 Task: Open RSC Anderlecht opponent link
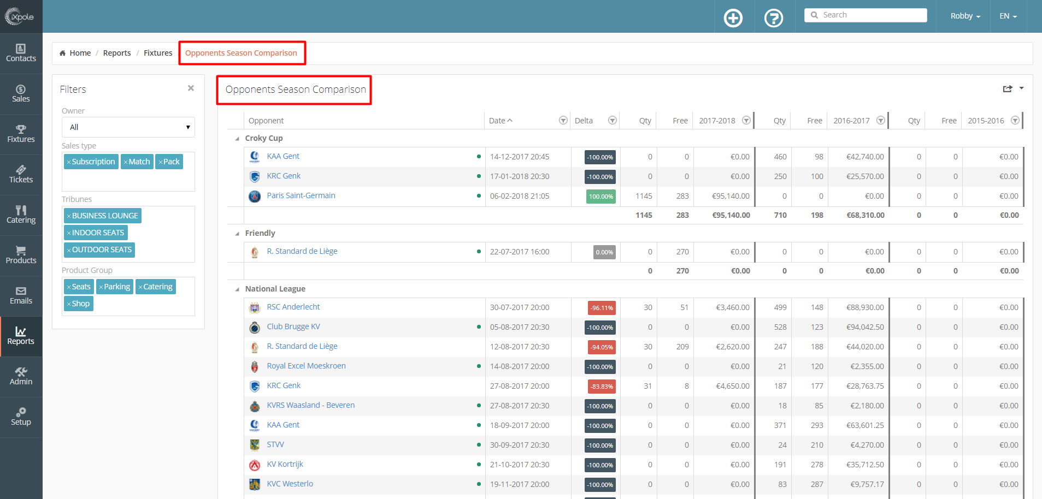click(293, 307)
